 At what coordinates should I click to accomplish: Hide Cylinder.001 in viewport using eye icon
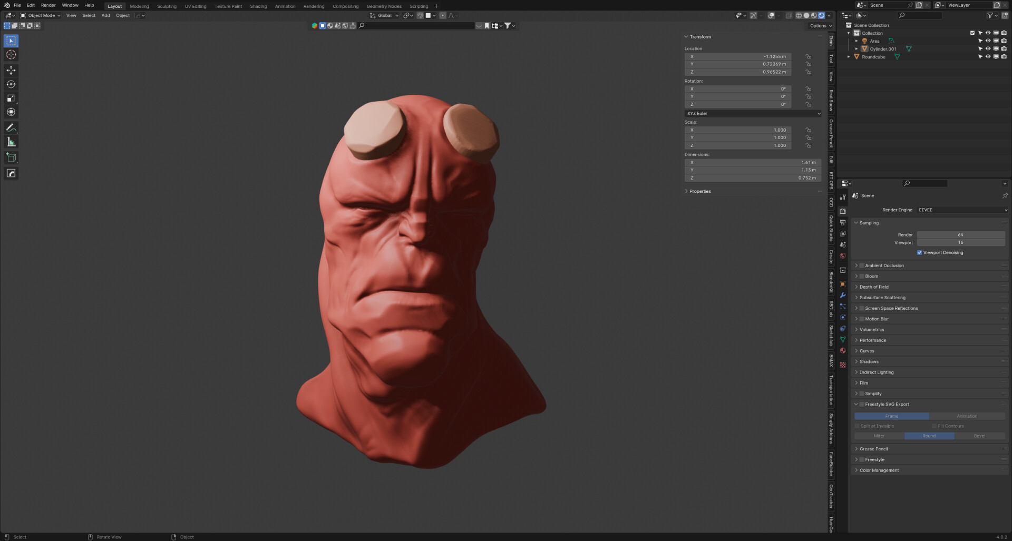tap(988, 49)
